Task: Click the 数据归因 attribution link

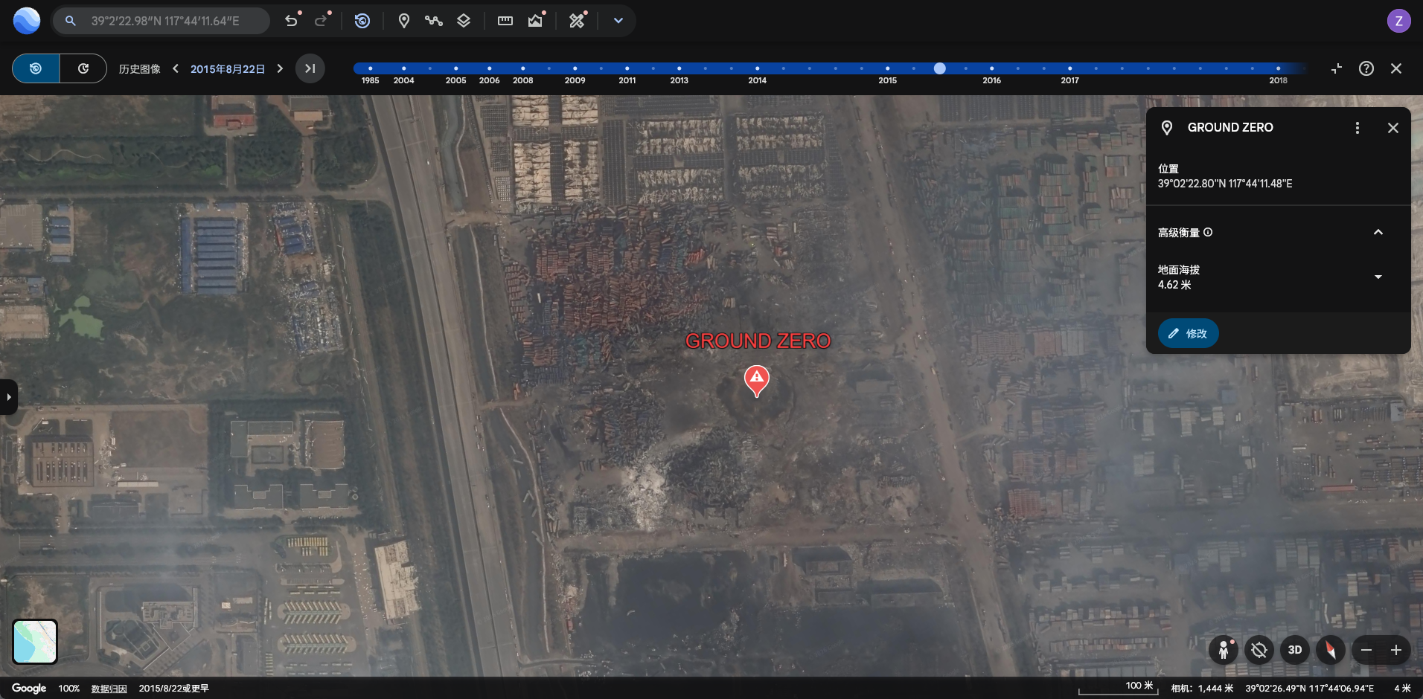Action: tap(109, 689)
